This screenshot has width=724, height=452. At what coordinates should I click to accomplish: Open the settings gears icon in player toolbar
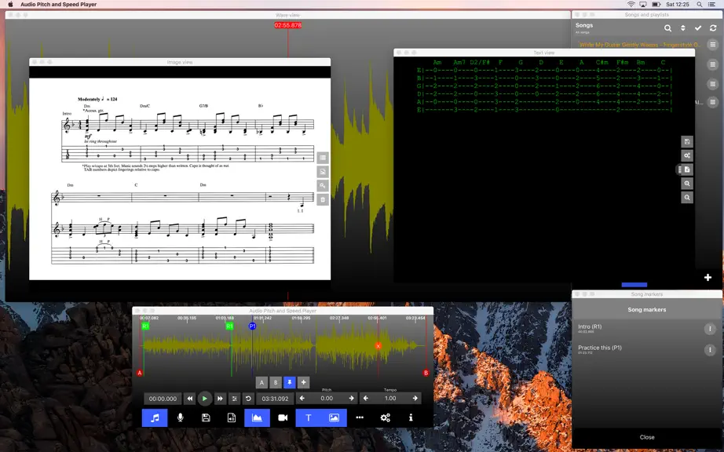click(x=385, y=417)
